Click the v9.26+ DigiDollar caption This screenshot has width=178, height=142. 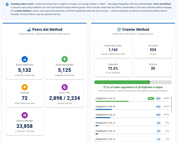[x=113, y=73]
